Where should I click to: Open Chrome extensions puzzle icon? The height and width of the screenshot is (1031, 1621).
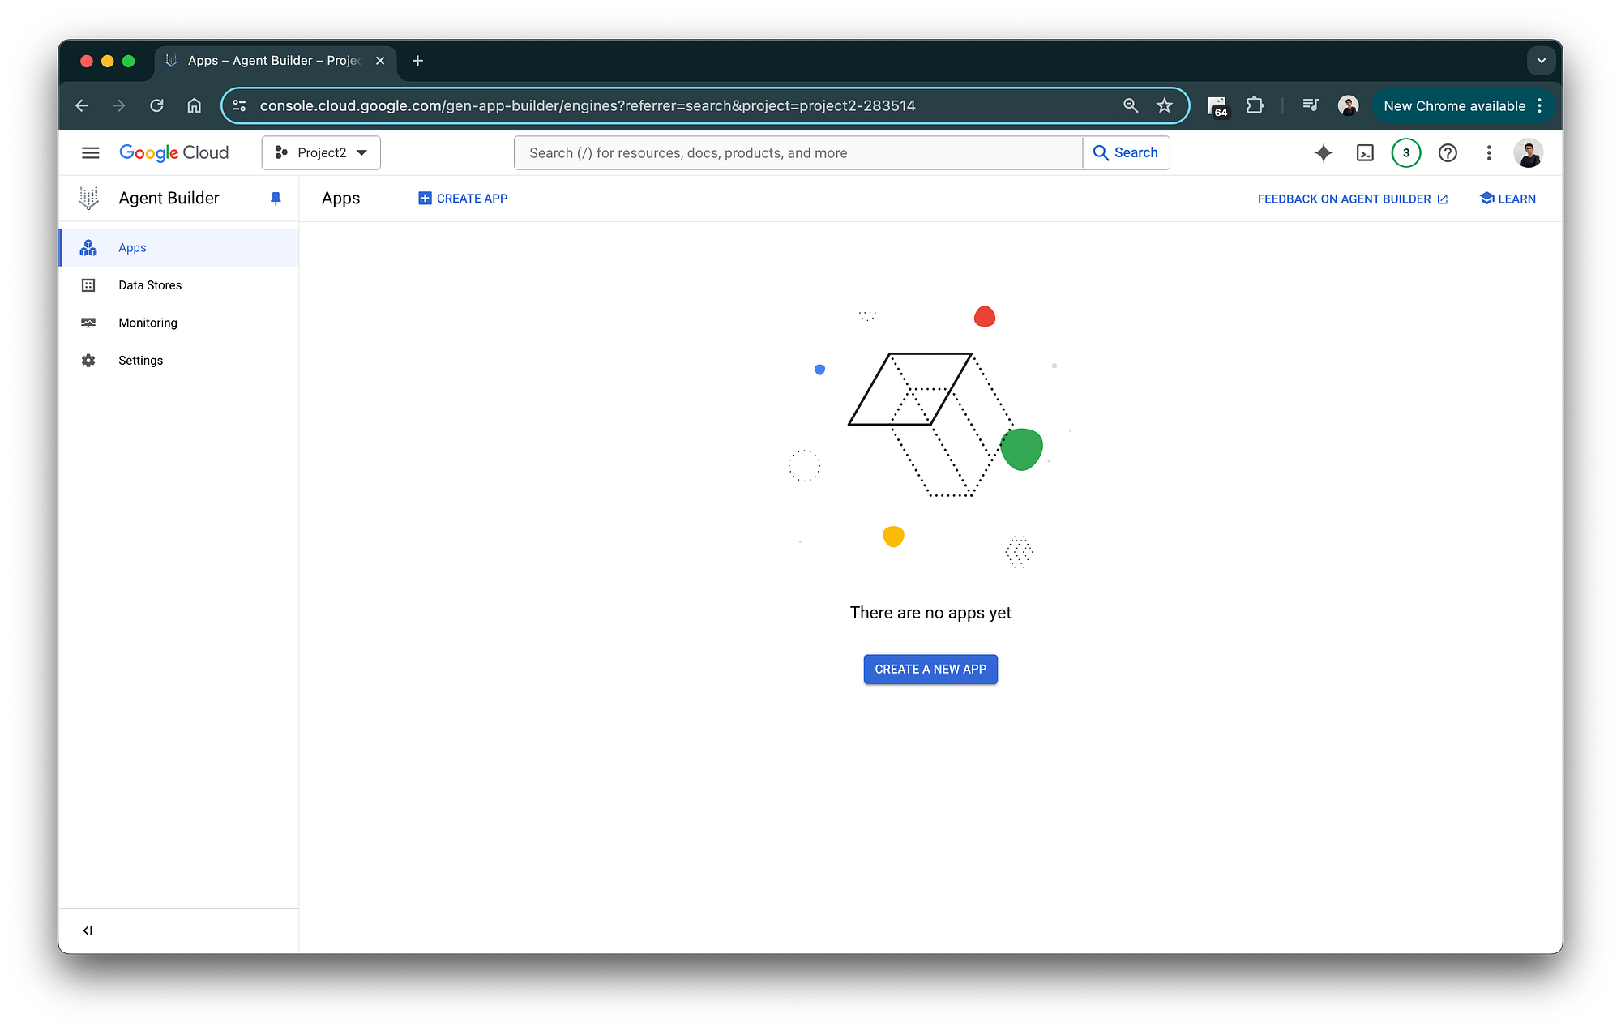pos(1255,105)
